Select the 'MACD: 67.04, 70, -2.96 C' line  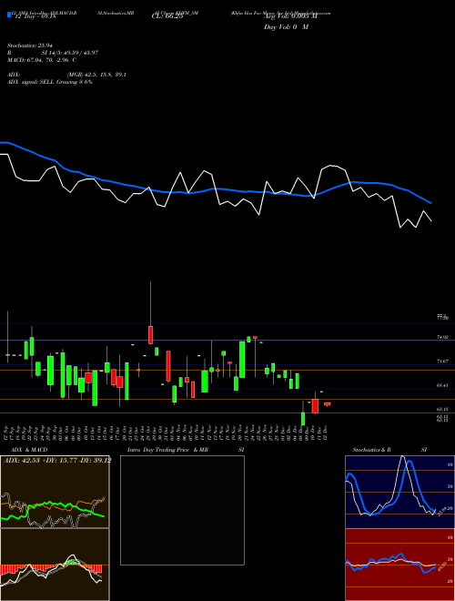pos(42,60)
